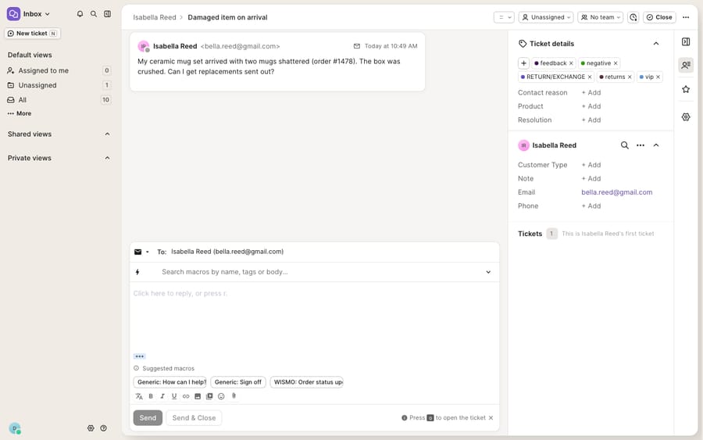Add a Contact reason
Image resolution: width=703 pixels, height=440 pixels.
point(591,93)
